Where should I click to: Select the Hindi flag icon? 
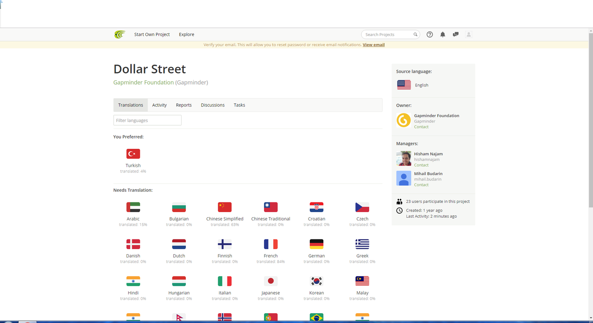tap(133, 281)
